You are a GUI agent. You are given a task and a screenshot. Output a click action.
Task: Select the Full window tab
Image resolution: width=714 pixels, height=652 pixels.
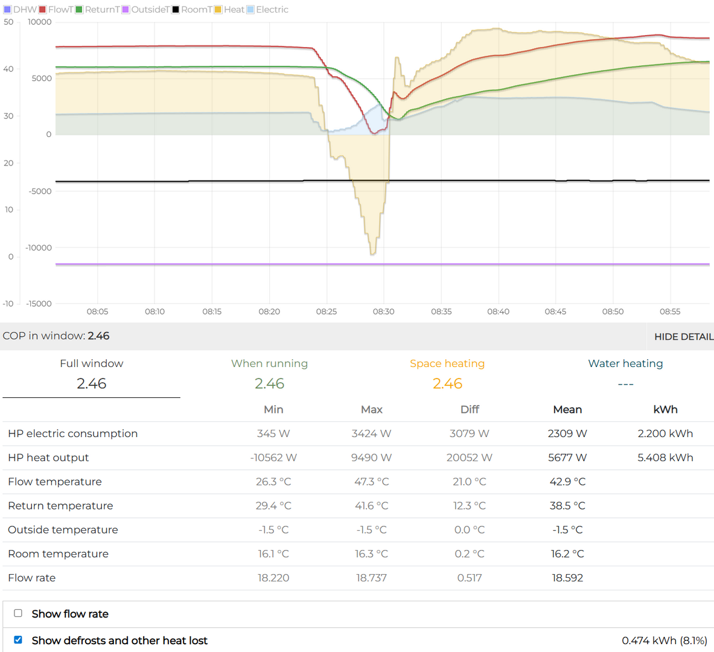click(x=91, y=374)
